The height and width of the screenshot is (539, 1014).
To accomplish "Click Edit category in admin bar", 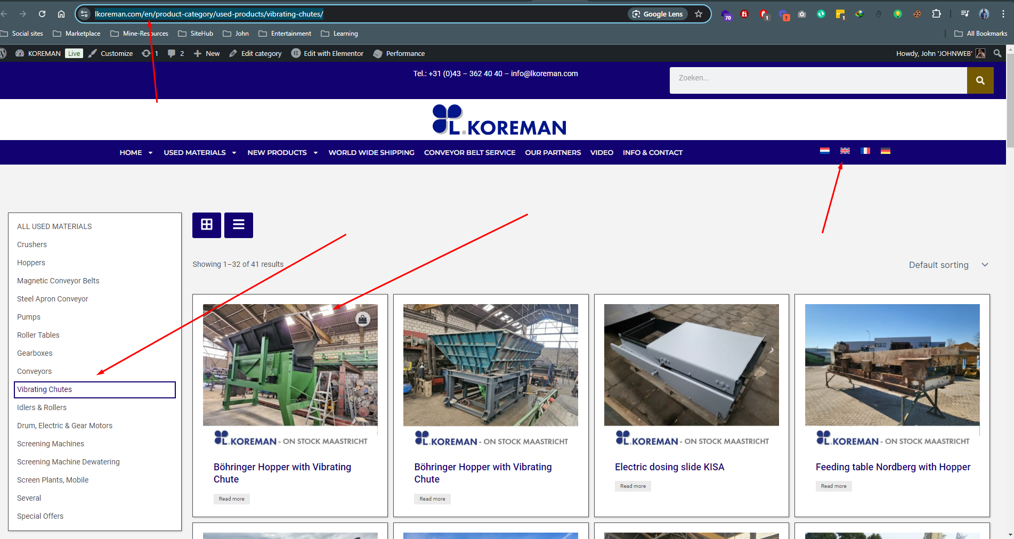I will coord(255,53).
